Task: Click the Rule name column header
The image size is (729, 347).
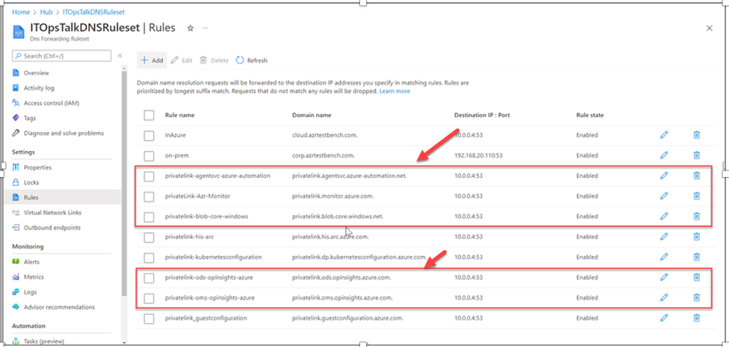Action: point(180,115)
